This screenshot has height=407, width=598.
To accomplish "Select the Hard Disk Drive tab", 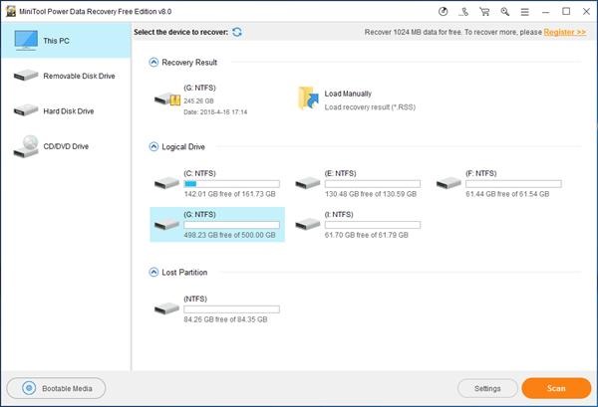I will pos(66,110).
